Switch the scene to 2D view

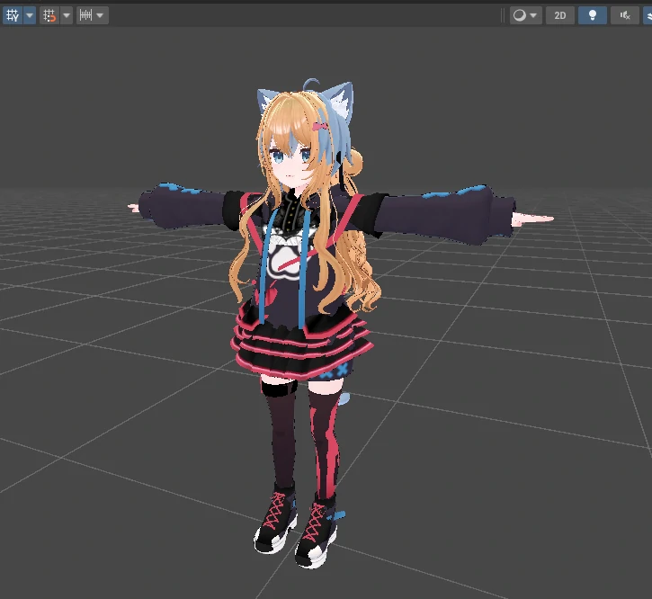tap(559, 15)
